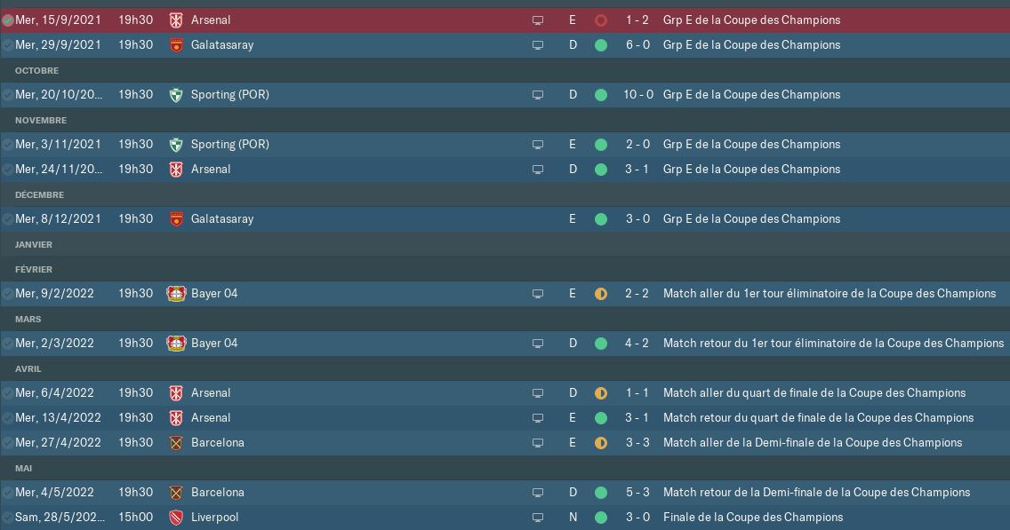Click the Galatasaray team name on 8/12/2021
Image resolution: width=1010 pixels, height=530 pixels.
[x=222, y=218]
